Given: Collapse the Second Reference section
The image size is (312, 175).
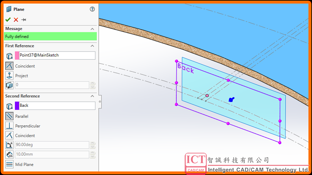Looking at the screenshot, I should (x=92, y=96).
